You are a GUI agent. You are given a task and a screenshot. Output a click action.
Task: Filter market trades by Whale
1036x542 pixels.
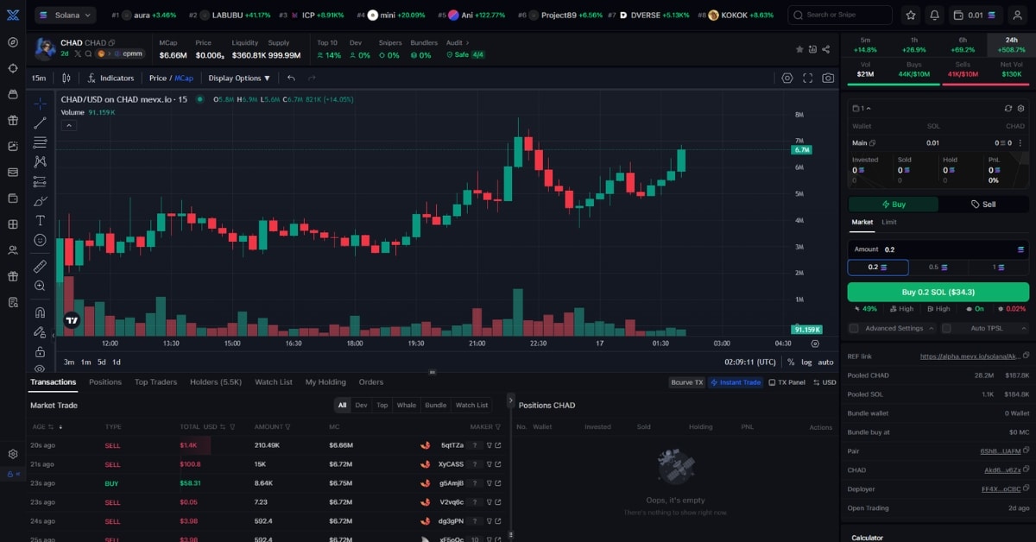[x=406, y=405]
